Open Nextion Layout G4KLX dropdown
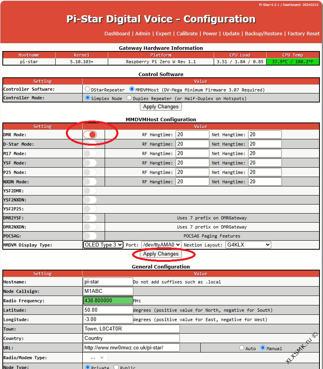The height and width of the screenshot is (369, 323). click(x=248, y=245)
